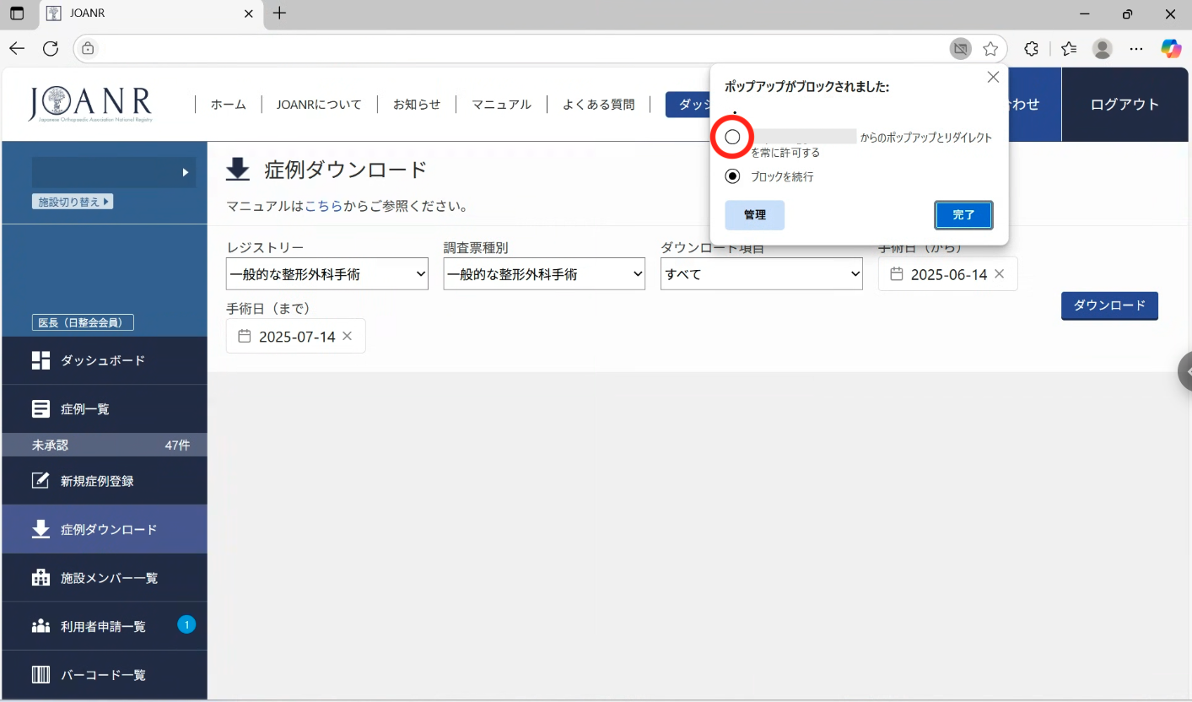Select the バーコード一覧 barcode icon

point(40,674)
